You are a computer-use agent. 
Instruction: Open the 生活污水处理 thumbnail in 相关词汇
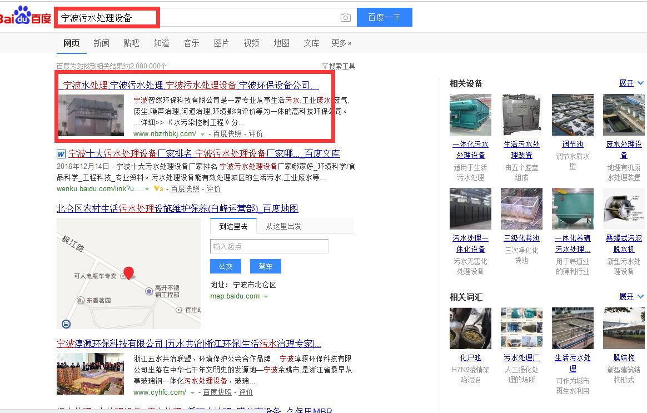(573, 329)
